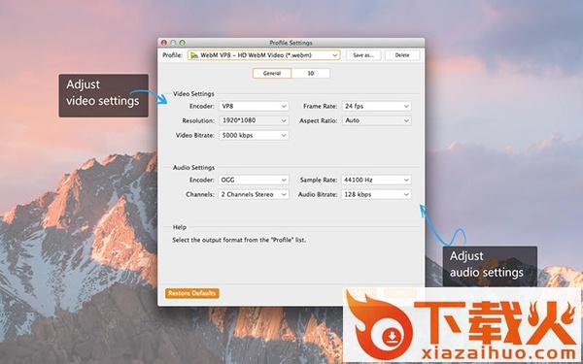Open the Sample Rate 44100 Hz dropdown

pos(376,180)
